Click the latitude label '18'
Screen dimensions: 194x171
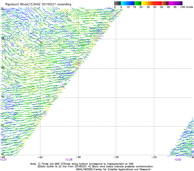tap(2, 38)
